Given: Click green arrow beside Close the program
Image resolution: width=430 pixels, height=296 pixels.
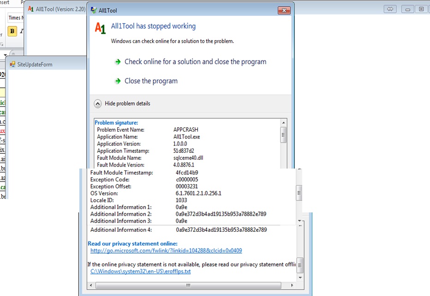Looking at the screenshot, I should [118, 81].
